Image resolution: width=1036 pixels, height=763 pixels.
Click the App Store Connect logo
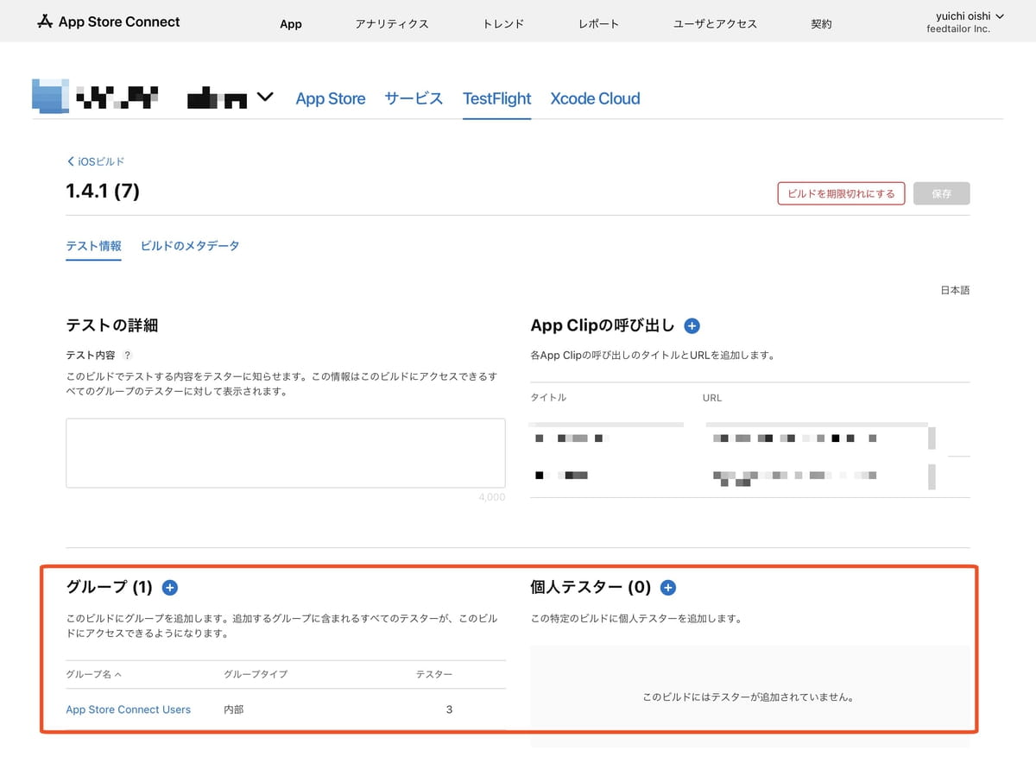click(109, 22)
